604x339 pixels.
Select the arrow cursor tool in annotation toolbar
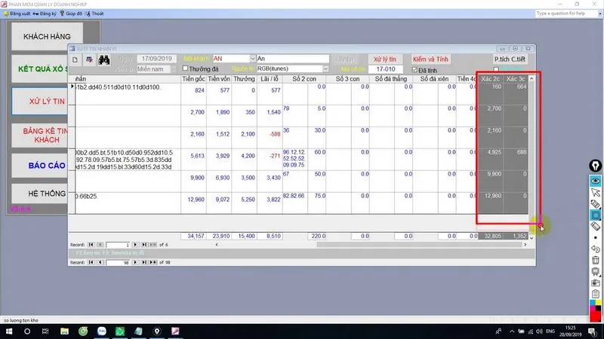point(595,193)
